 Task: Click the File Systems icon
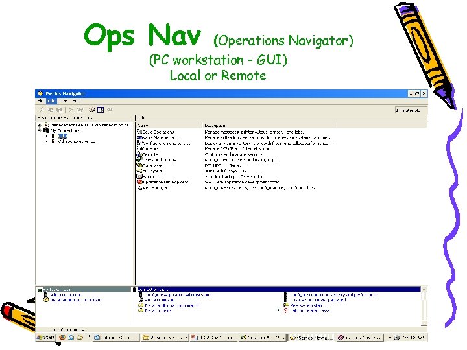coord(139,171)
